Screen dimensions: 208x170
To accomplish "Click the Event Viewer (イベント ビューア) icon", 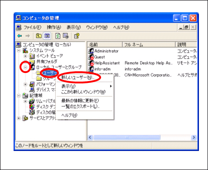I will [32, 56].
